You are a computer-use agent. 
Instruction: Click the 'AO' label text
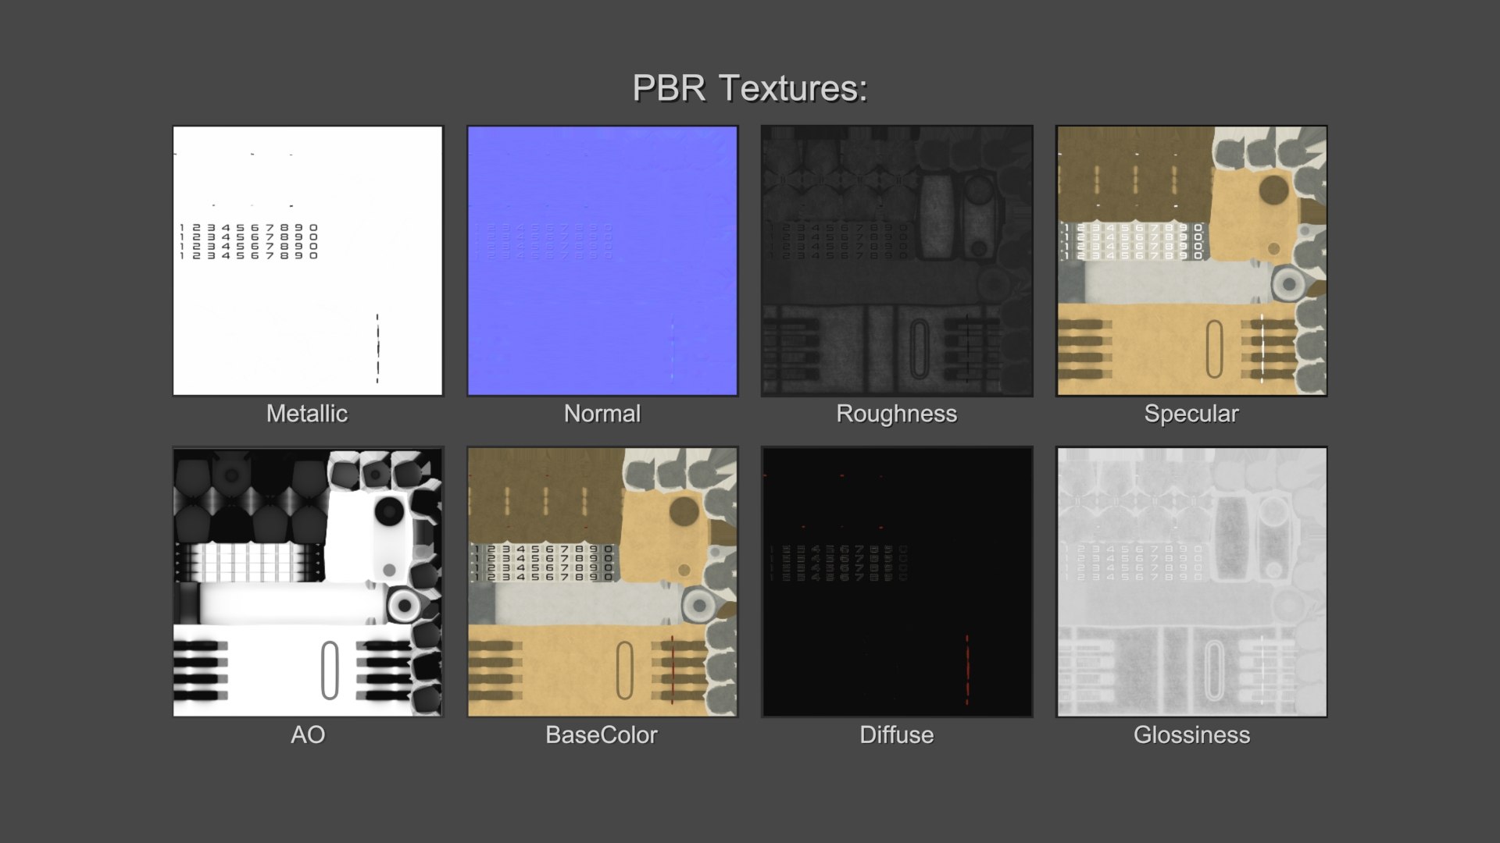[308, 735]
